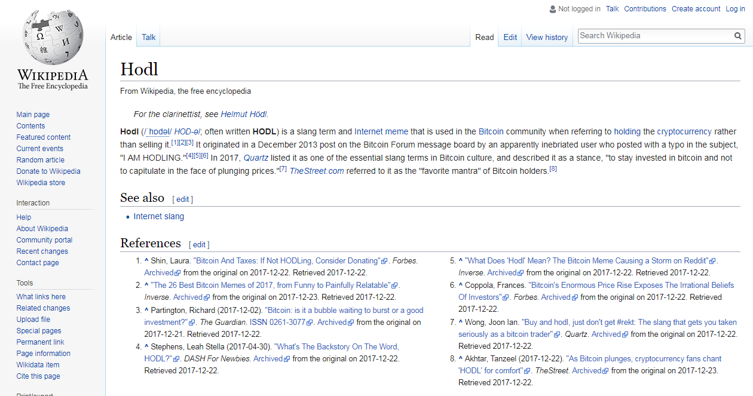Open Community portal

click(45, 240)
